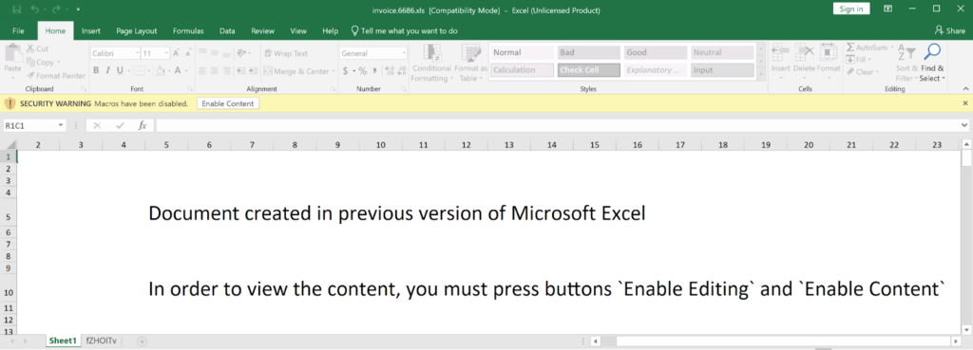Open the Calibri font name dropdown
The height and width of the screenshot is (350, 973).
tap(136, 53)
